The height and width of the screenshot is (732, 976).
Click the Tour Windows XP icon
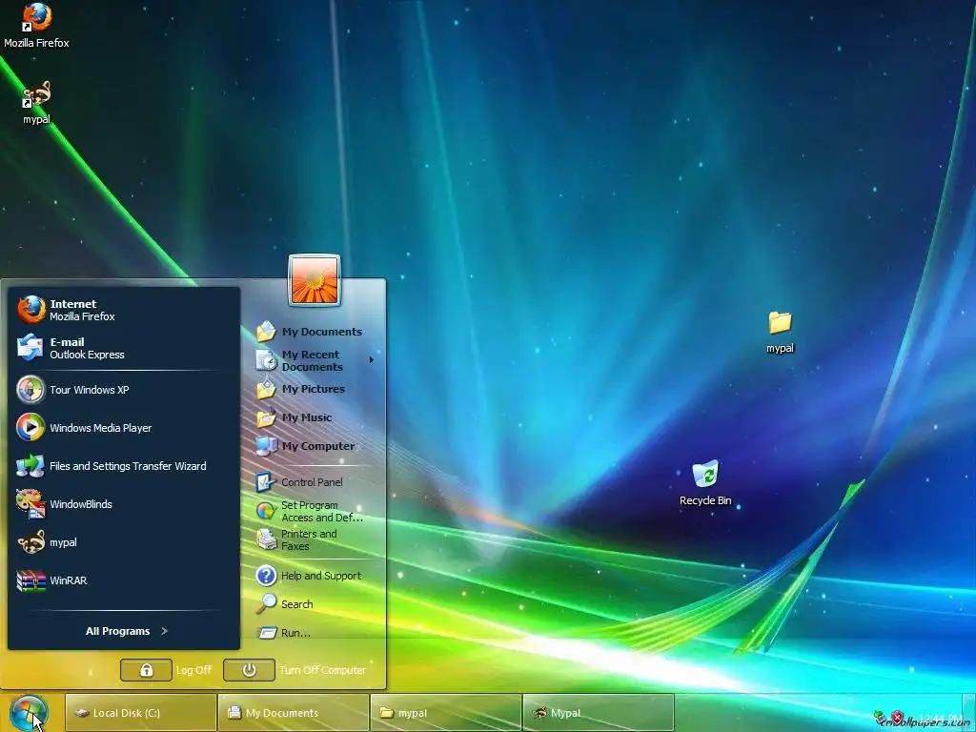coord(30,390)
